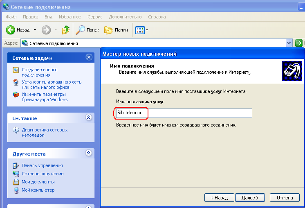Open Мои документы link
The height and width of the screenshot is (208, 305).
[38, 182]
